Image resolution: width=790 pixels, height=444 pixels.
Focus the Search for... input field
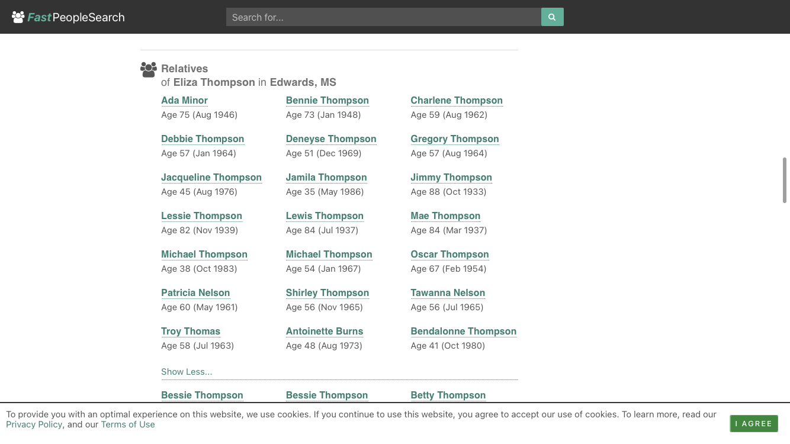(x=384, y=17)
